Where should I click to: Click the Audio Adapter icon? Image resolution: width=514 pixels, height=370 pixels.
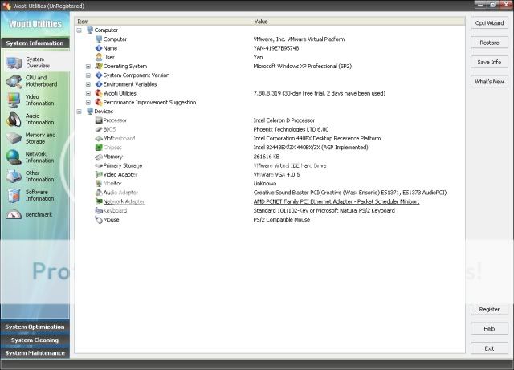point(99,193)
